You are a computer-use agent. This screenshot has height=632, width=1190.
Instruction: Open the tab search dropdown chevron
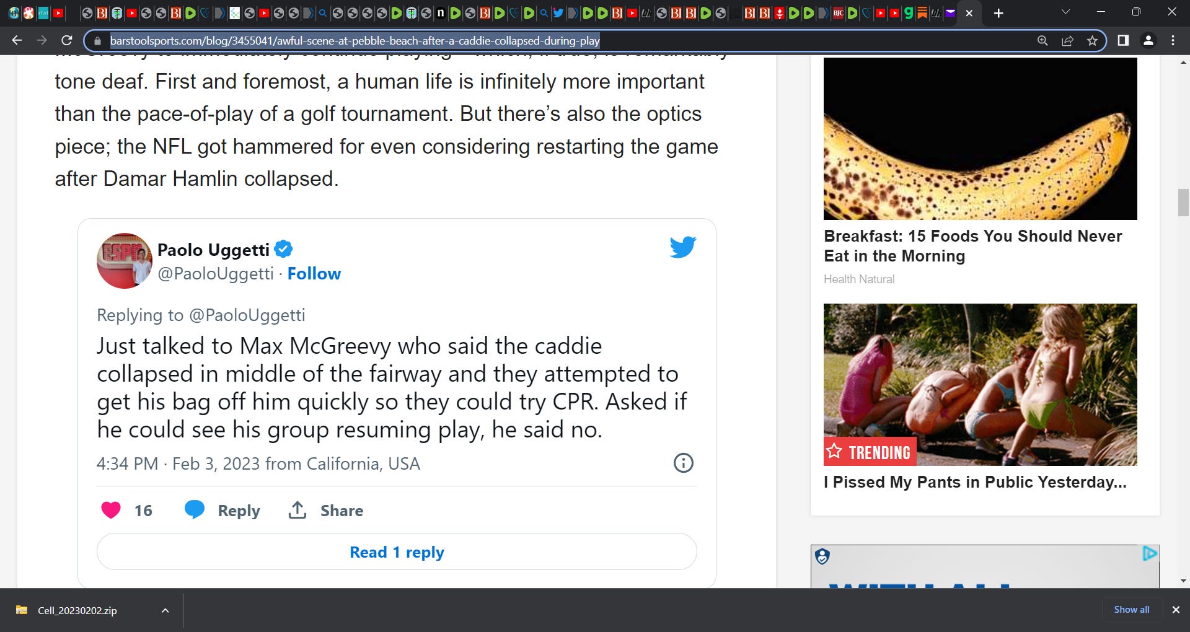click(1065, 12)
